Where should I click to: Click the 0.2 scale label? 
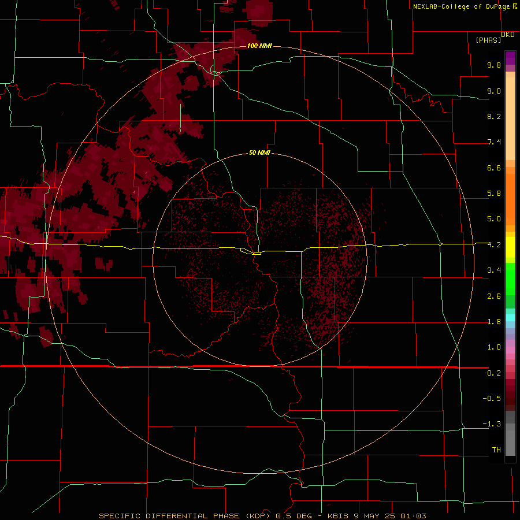pos(494,373)
